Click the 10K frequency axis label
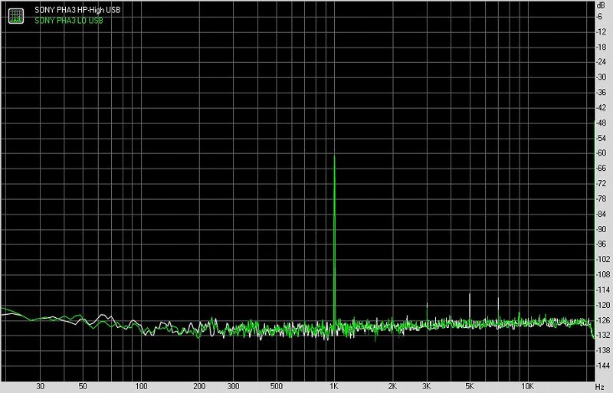 click(x=527, y=386)
